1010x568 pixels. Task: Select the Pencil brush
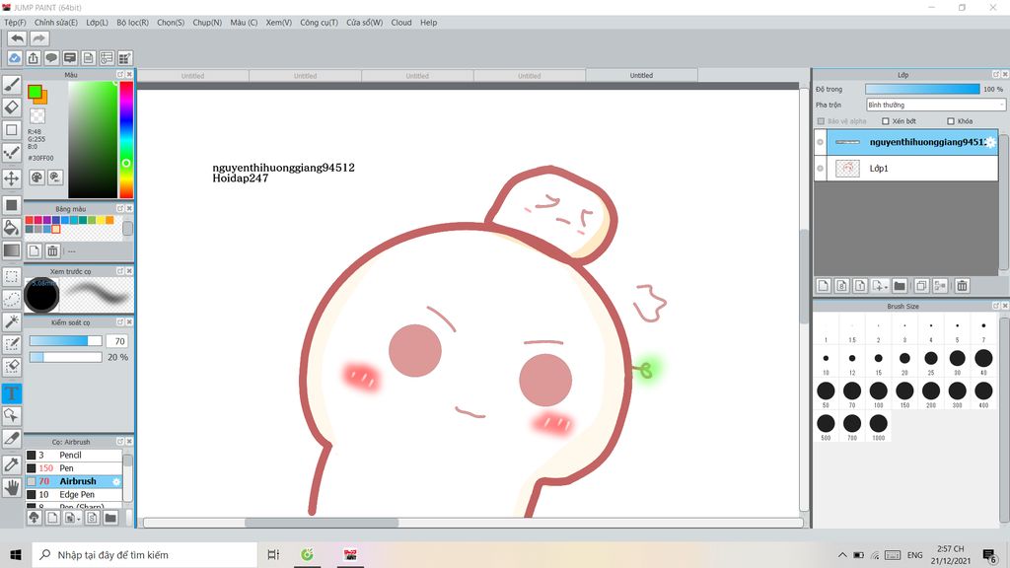(73, 455)
